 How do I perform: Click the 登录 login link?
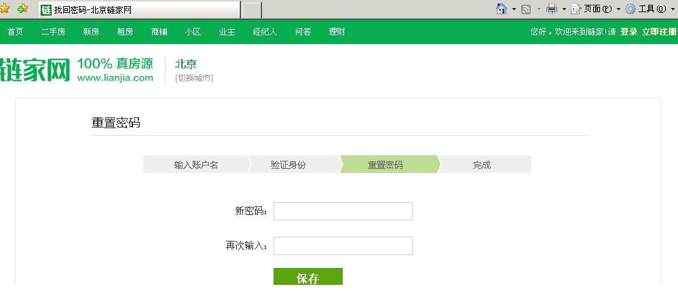628,32
